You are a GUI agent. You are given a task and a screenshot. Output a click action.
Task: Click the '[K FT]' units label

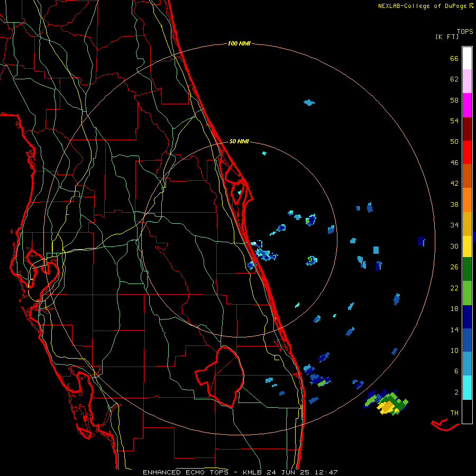tap(447, 37)
